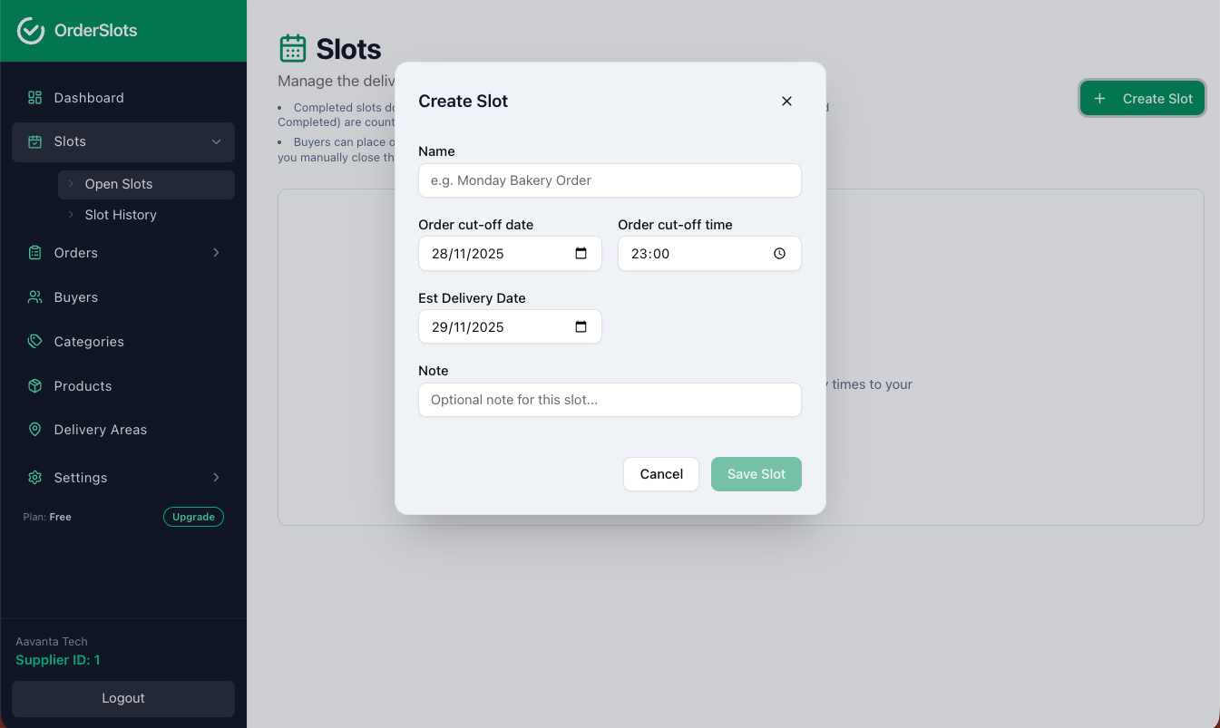This screenshot has height=728, width=1220.
Task: Open the Delivery Areas map pin icon
Action: pyautogui.click(x=34, y=429)
